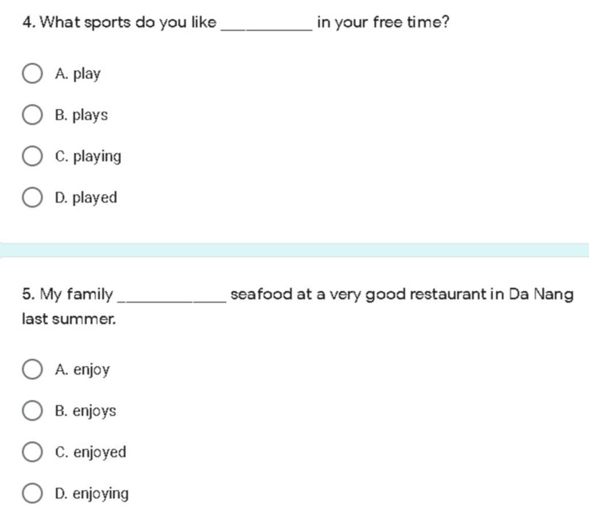This screenshot has width=589, height=524.
Task: Mark the D. enjoying radio circle
Action: (x=32, y=493)
